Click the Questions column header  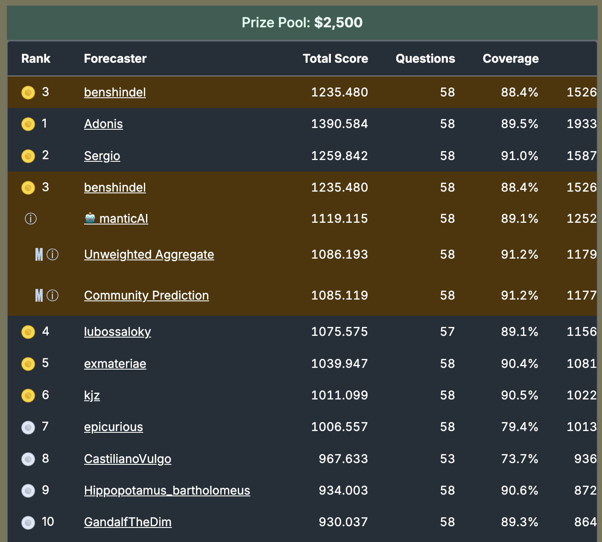coord(425,58)
